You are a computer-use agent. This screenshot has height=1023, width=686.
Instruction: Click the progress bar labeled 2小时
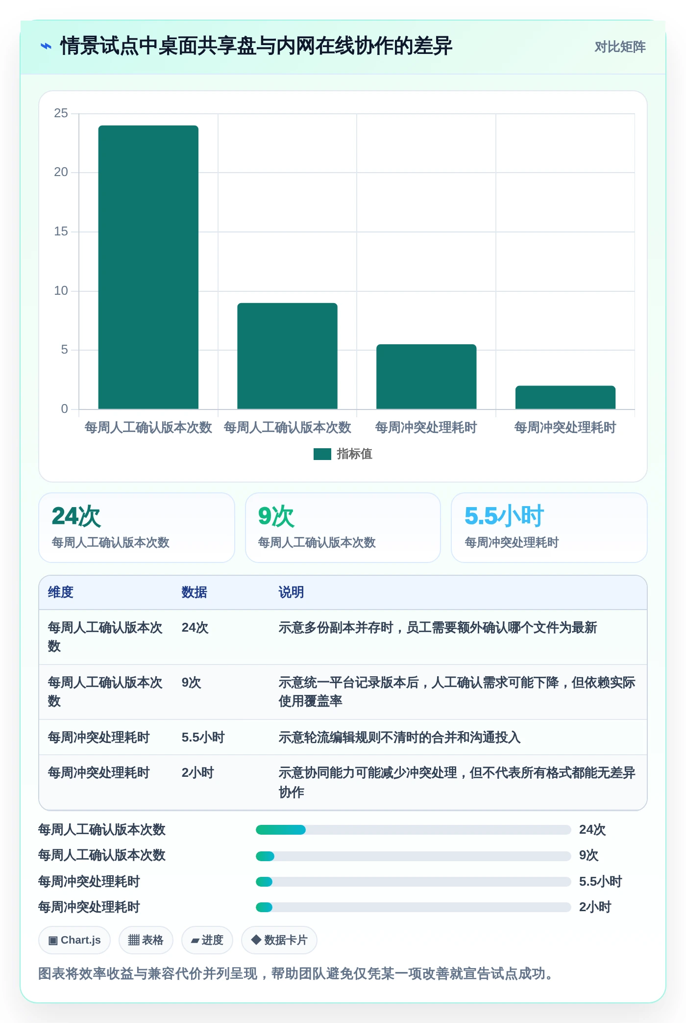413,907
